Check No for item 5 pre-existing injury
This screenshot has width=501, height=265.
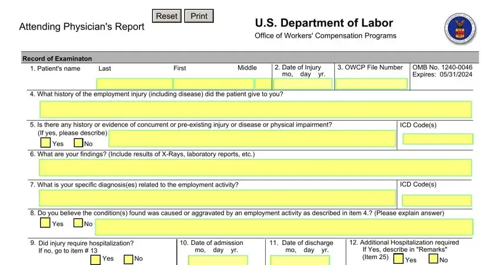click(78, 143)
